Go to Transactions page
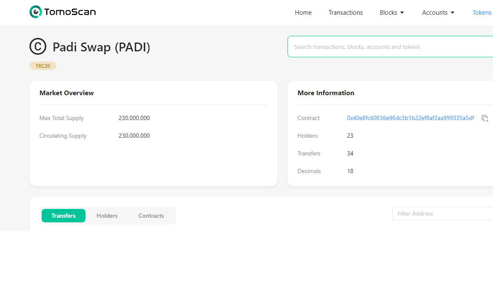 coord(346,13)
